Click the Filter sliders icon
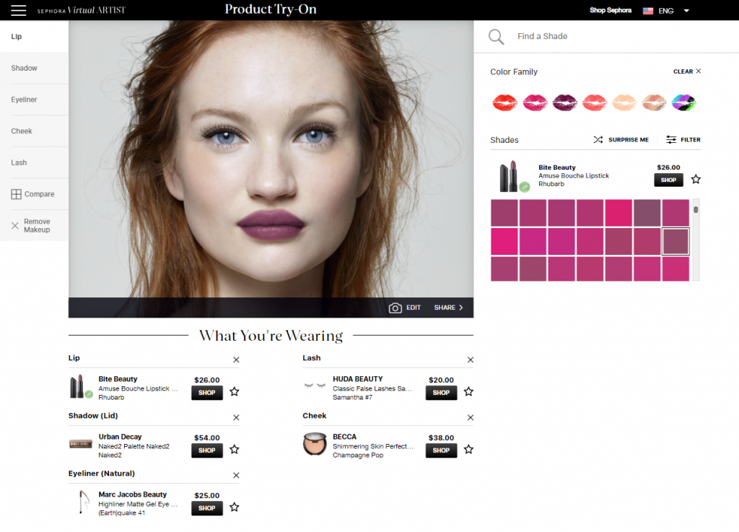The height and width of the screenshot is (532, 739). pos(671,139)
